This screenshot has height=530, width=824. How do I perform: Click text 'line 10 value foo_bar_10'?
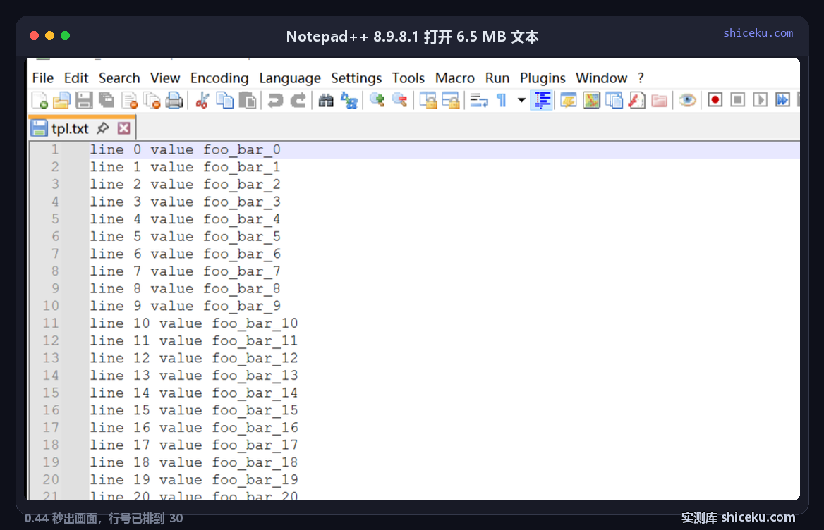pos(194,323)
